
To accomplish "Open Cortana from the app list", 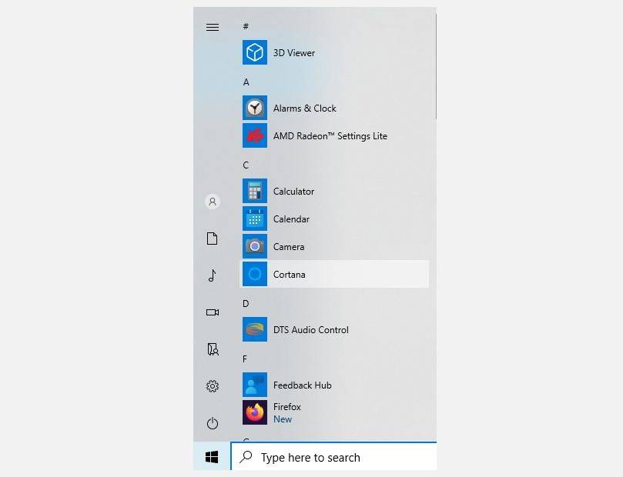I will coord(289,274).
